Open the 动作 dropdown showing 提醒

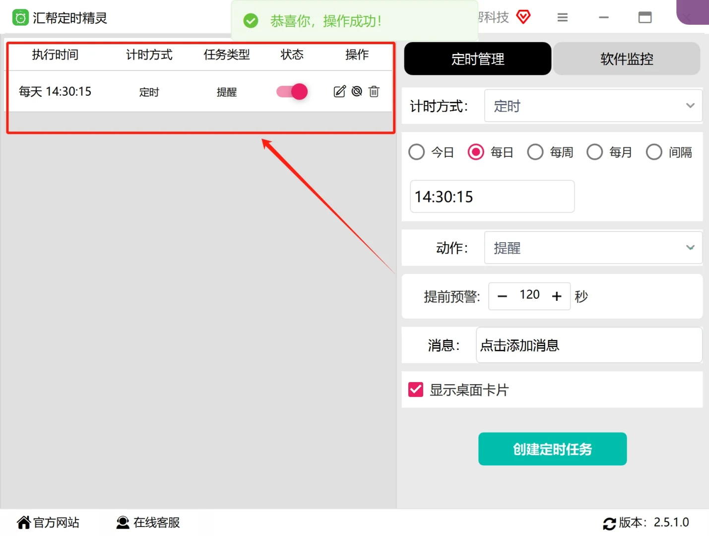click(593, 248)
